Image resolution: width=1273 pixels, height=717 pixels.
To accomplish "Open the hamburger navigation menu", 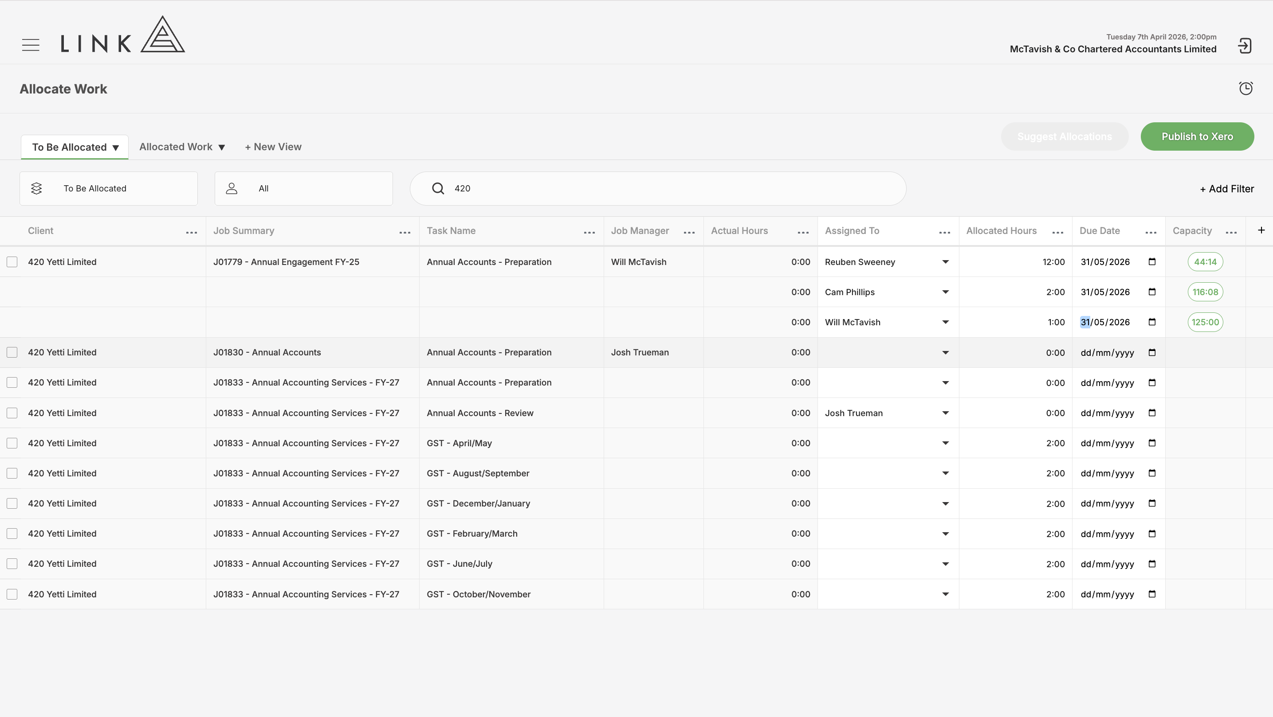I will coord(31,45).
